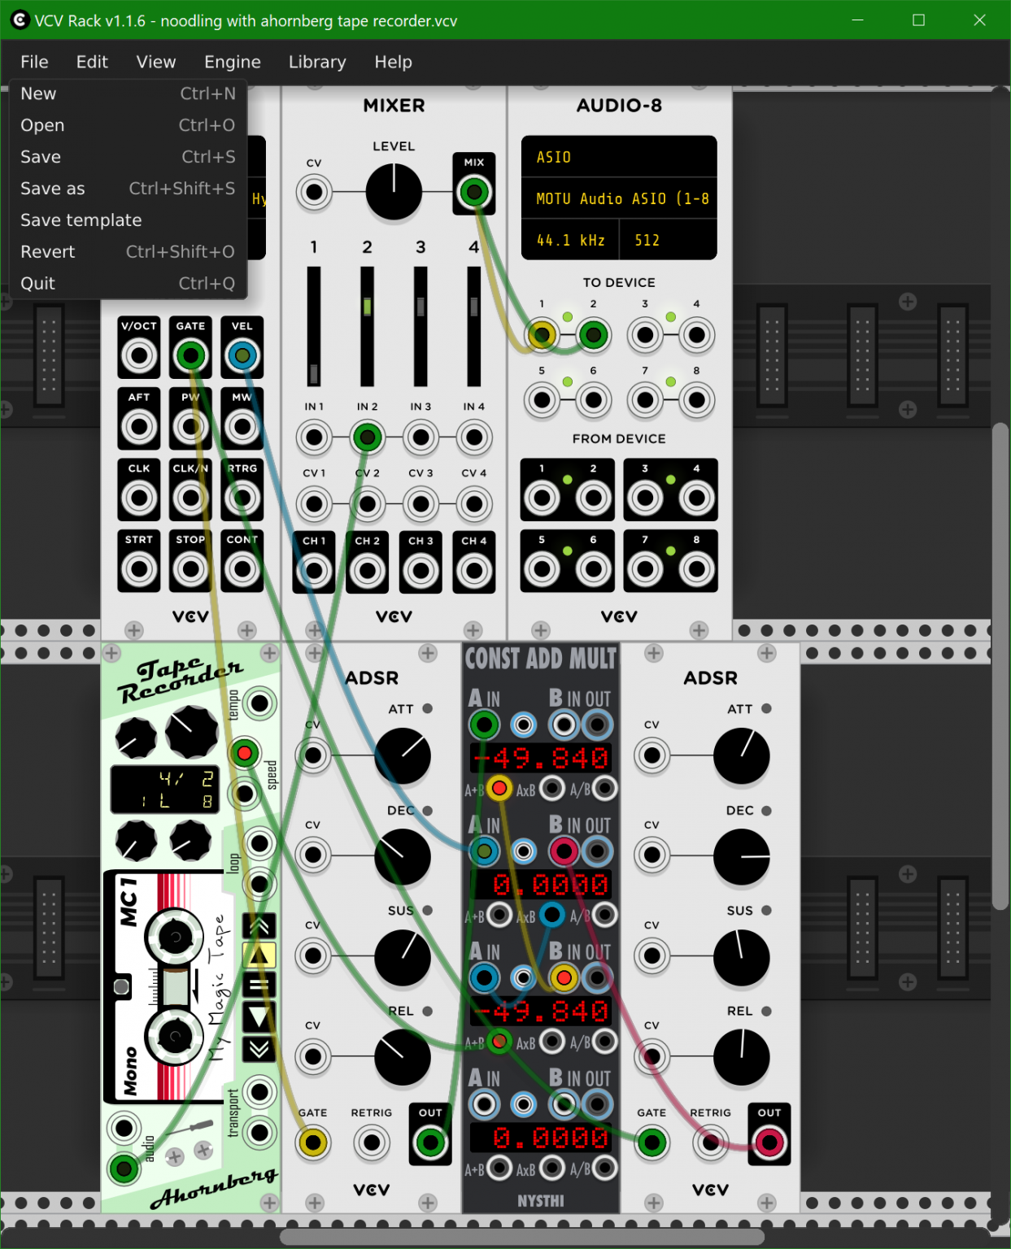Click the small grey cue button on the cassette
The height and width of the screenshot is (1249, 1011).
point(121,987)
